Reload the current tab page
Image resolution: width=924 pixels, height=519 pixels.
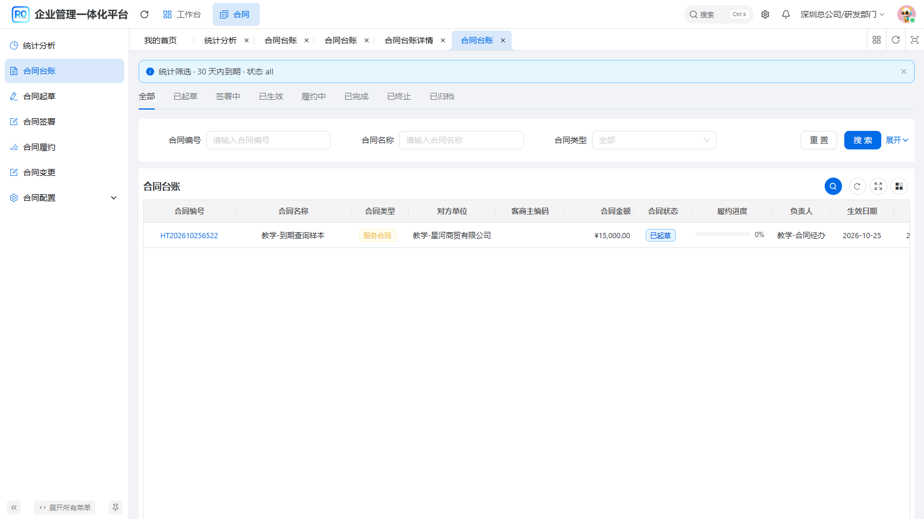click(896, 40)
